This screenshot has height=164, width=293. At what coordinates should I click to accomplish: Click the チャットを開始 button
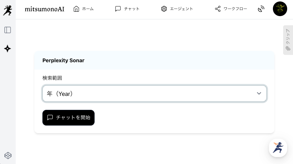click(x=68, y=118)
